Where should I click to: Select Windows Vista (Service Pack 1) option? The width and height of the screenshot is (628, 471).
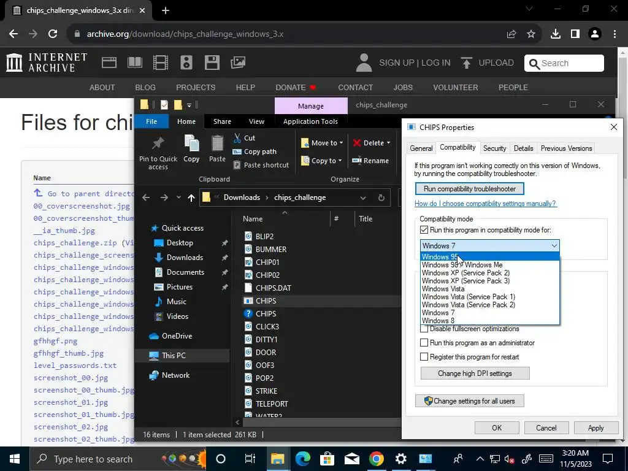(x=490, y=297)
